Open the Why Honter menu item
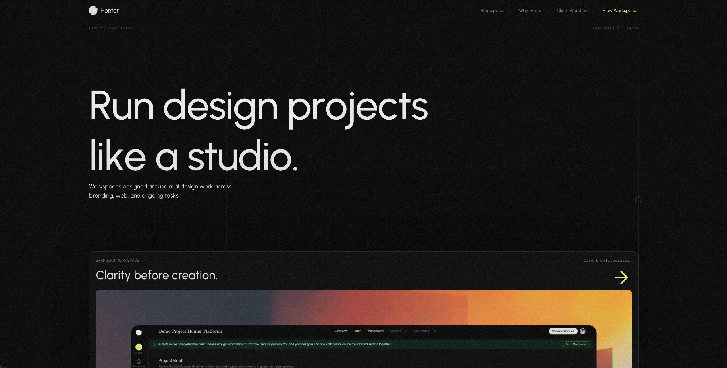Screen dimensions: 727x368 point(531,11)
